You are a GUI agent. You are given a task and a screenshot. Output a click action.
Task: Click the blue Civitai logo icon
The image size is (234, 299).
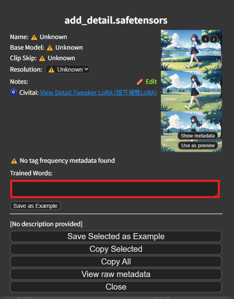click(13, 92)
